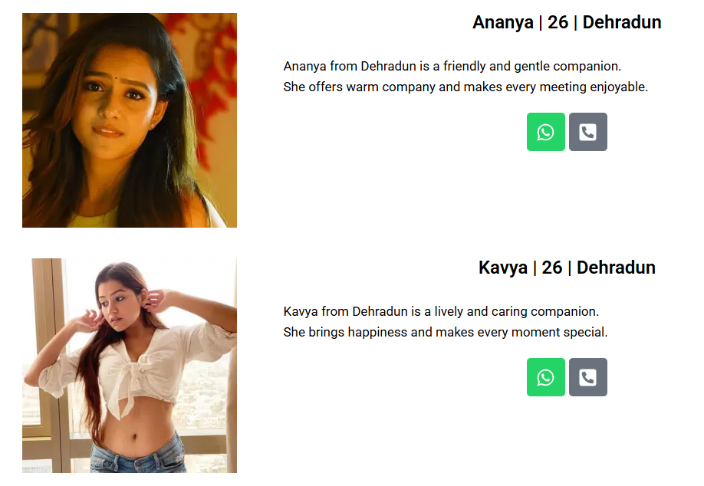Select Kavya's profile photo
Image resolution: width=704 pixels, height=486 pixels.
click(130, 366)
